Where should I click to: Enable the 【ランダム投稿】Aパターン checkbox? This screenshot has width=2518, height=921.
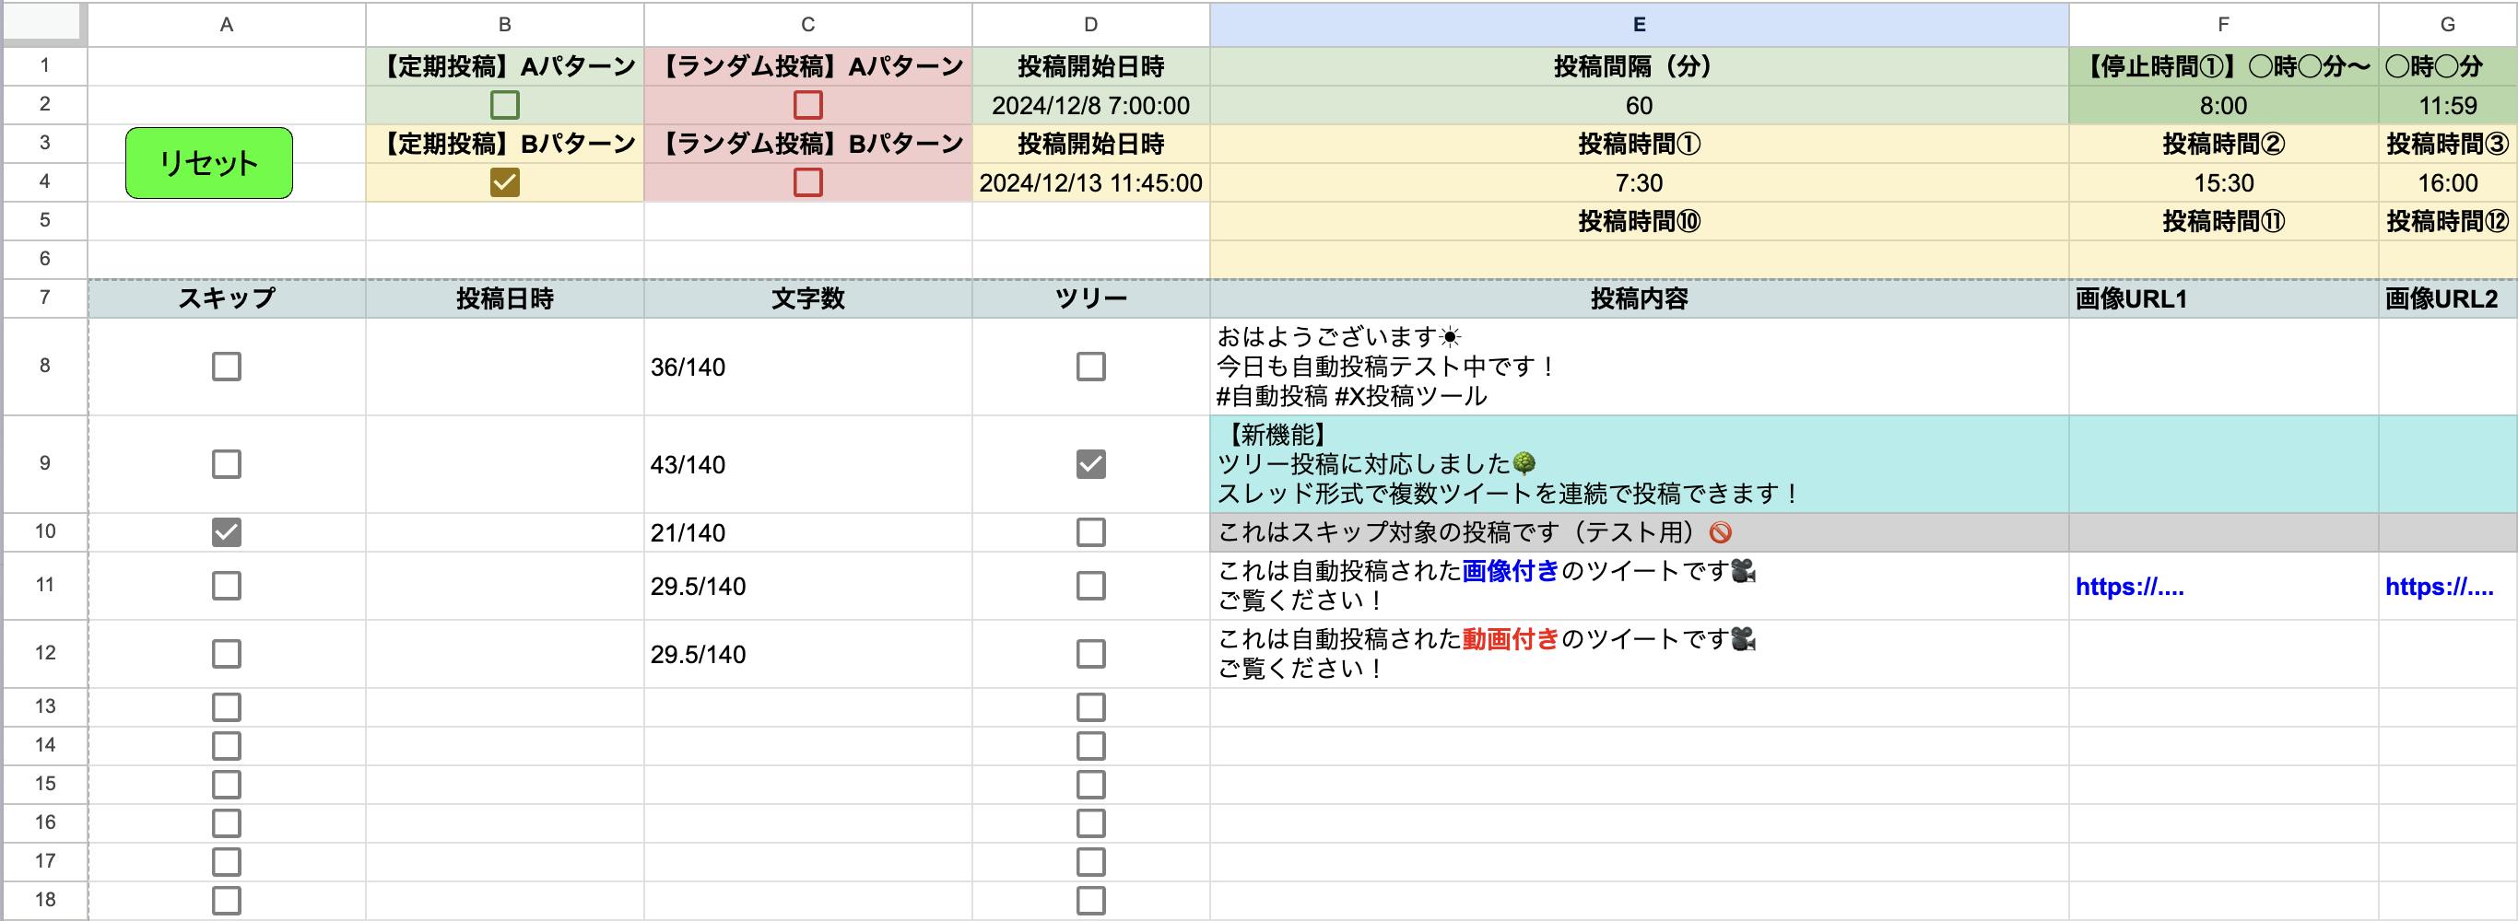pyautogui.click(x=807, y=104)
